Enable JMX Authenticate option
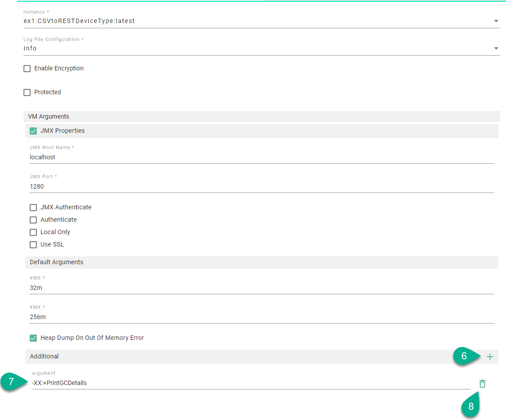Viewport: 506px width, 420px height. tap(33, 208)
